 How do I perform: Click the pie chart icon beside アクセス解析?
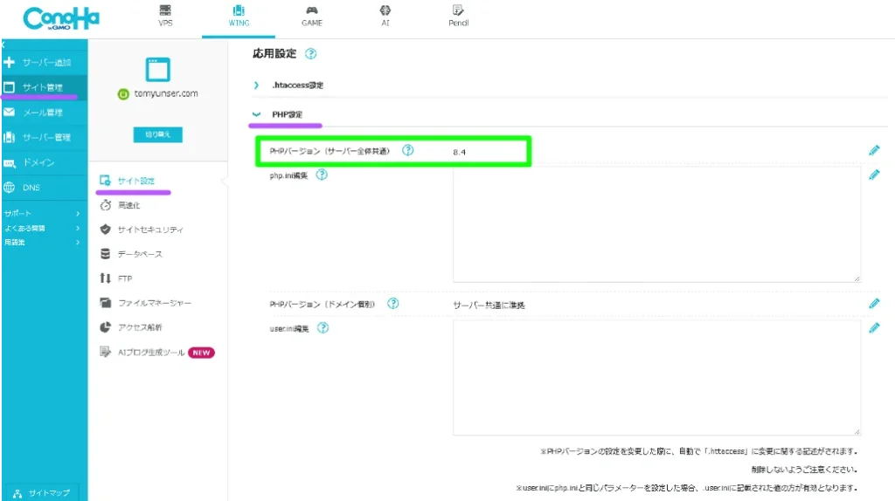click(105, 327)
